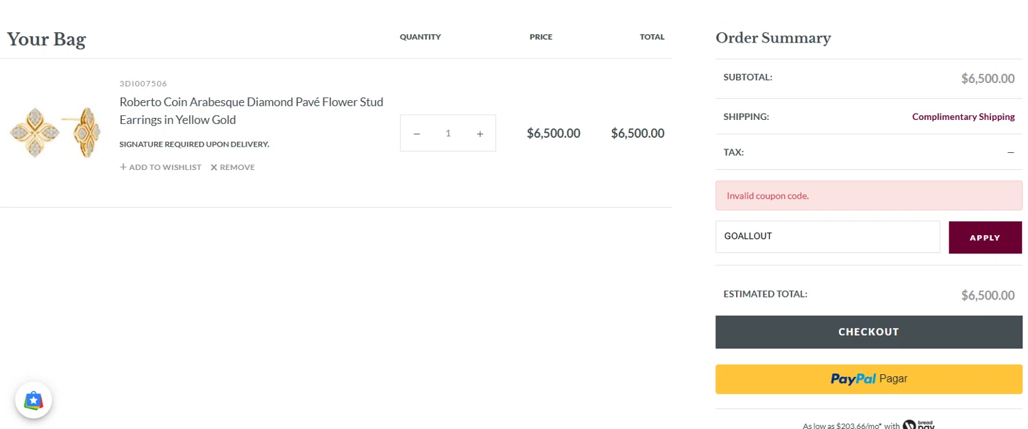Proceed with the Checkout button
Viewport: 1028px width, 429px height.
pyautogui.click(x=868, y=332)
